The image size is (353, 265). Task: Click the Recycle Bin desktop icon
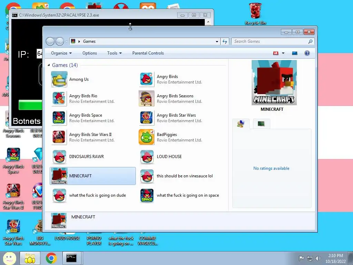[255, 13]
